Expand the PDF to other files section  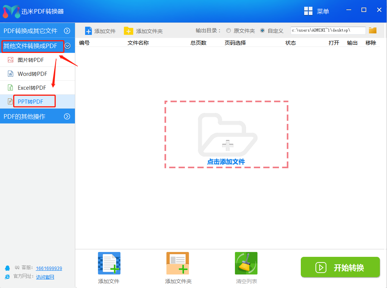67,31
